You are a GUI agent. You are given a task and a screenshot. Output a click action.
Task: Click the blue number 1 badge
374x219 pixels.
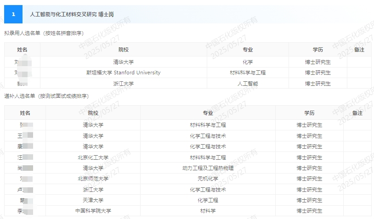pos(13,14)
